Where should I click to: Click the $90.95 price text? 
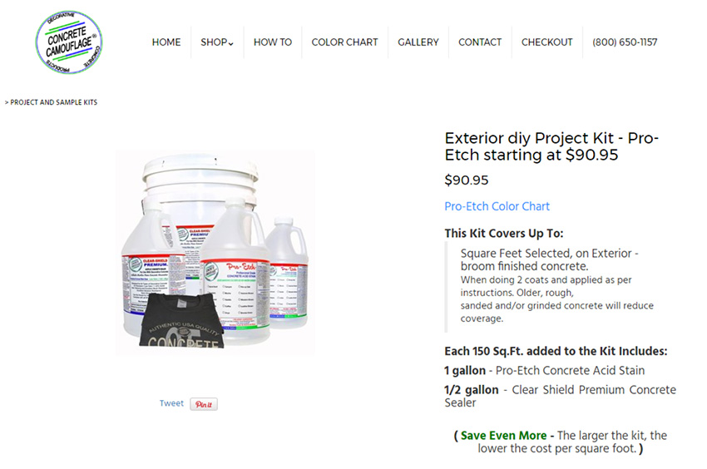point(467,180)
